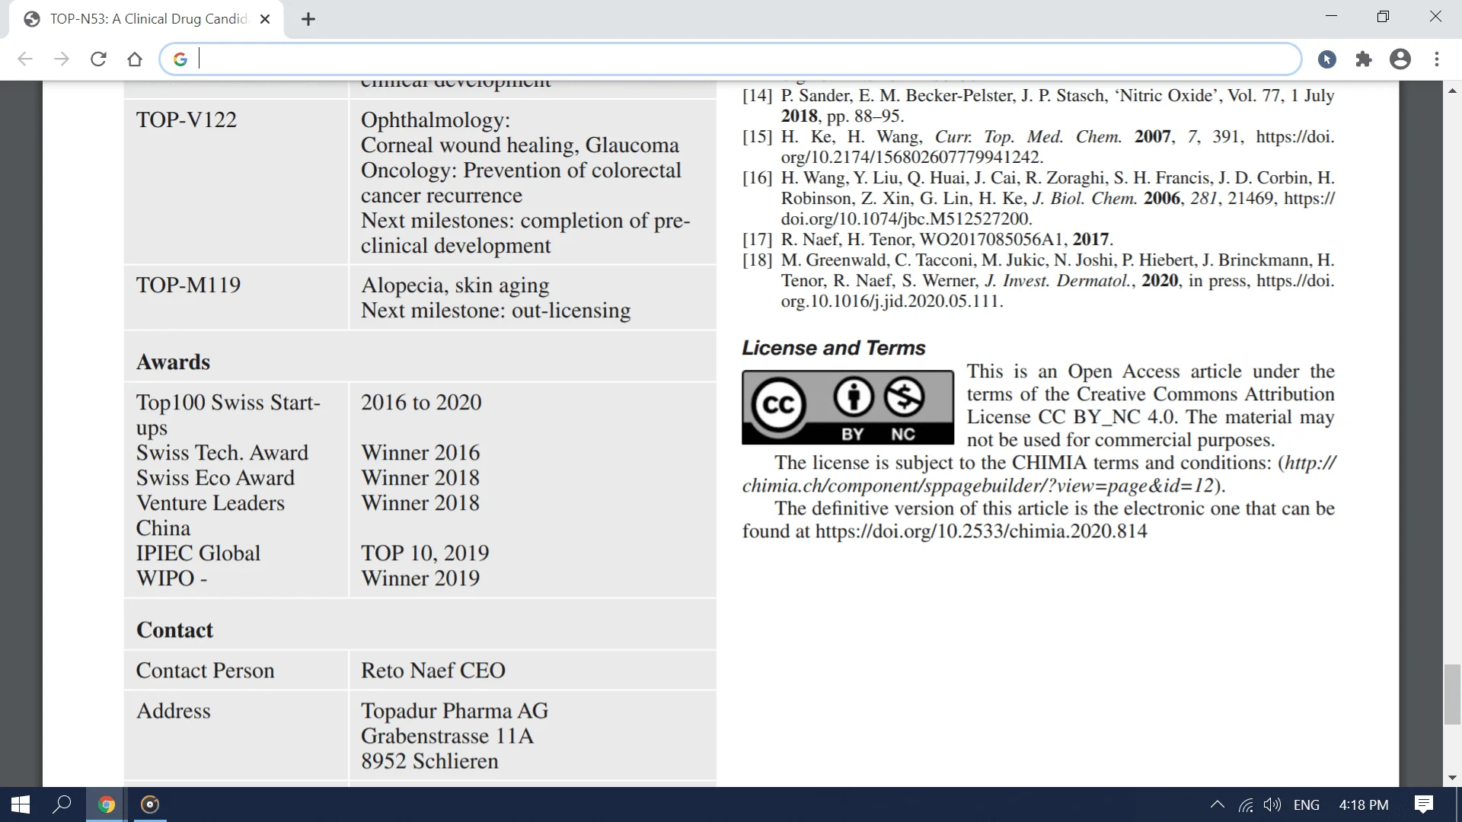Show hidden system tray icons
1462x822 pixels.
1217,804
